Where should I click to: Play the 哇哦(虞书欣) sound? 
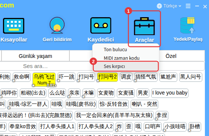(x=81, y=104)
